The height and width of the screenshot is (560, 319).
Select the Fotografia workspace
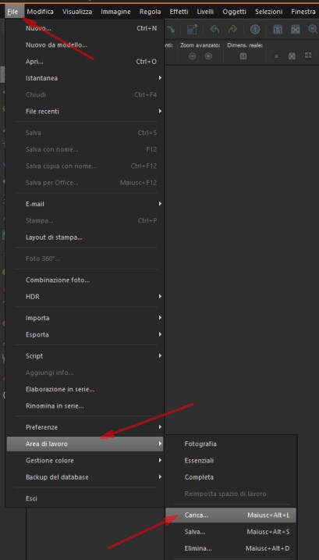tap(231, 444)
